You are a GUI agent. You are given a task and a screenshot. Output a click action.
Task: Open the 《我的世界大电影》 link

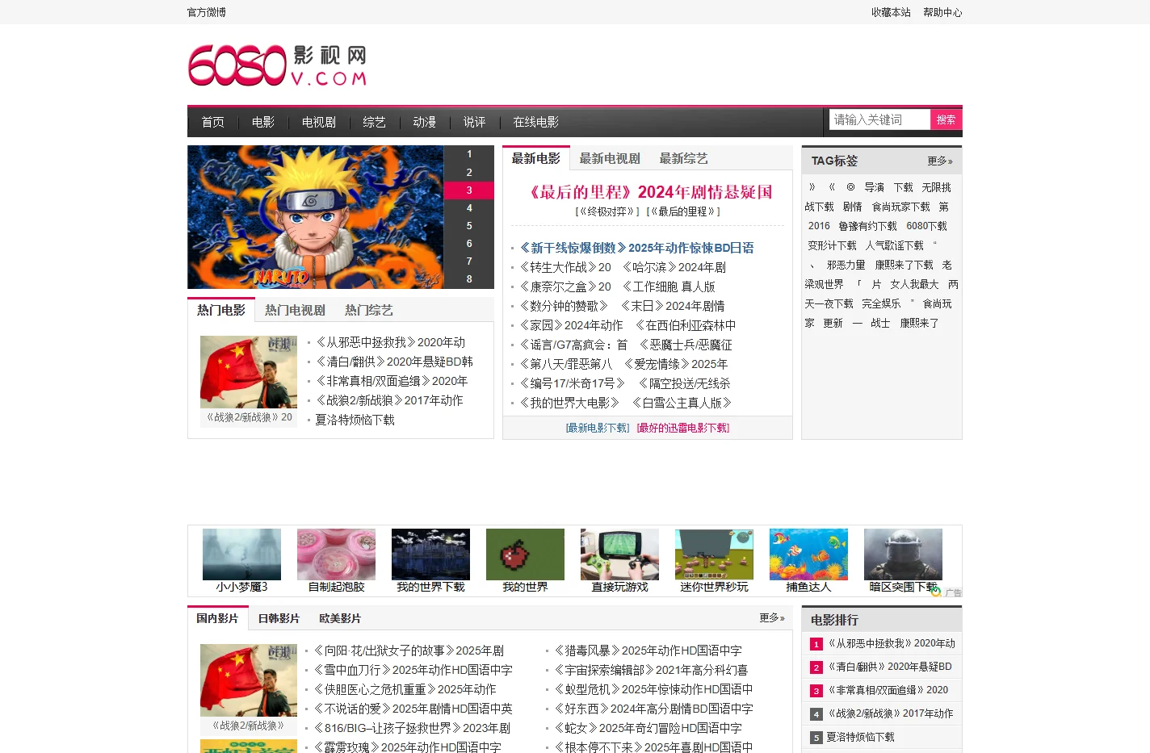[x=570, y=403]
